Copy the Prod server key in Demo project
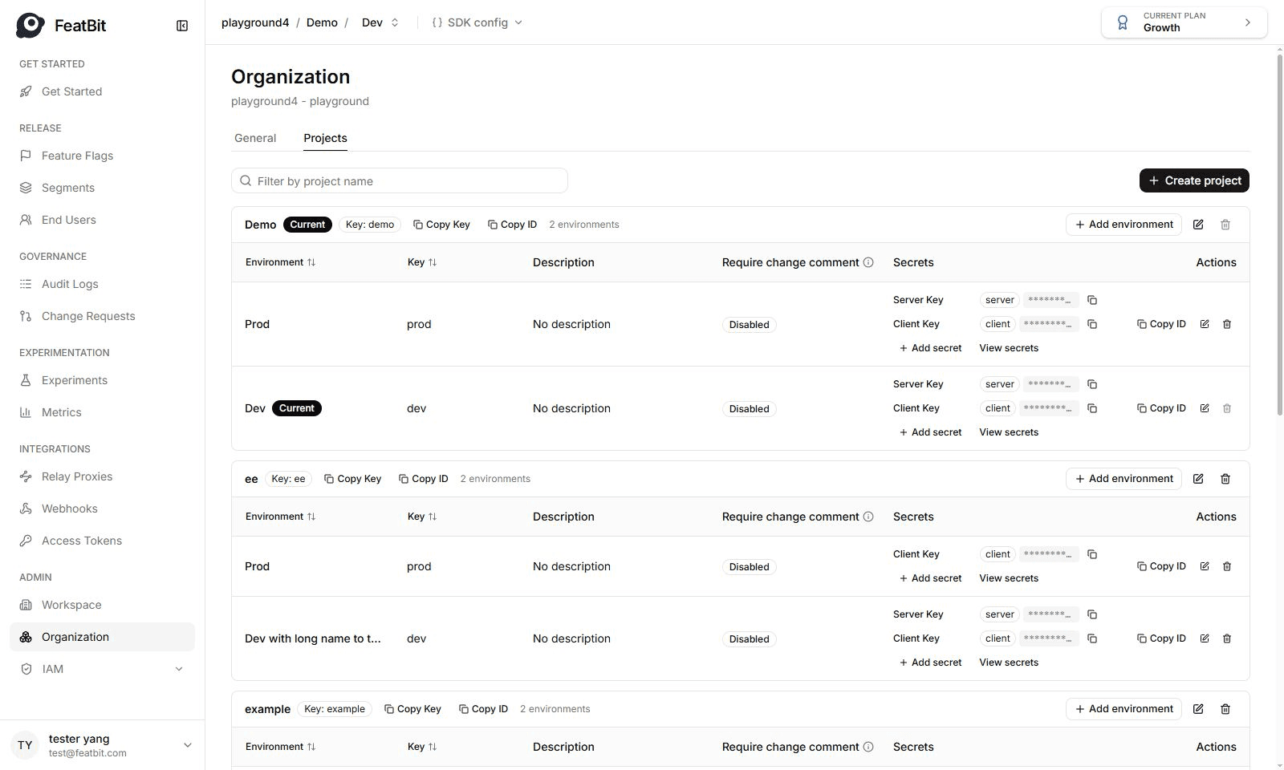 coord(1092,300)
